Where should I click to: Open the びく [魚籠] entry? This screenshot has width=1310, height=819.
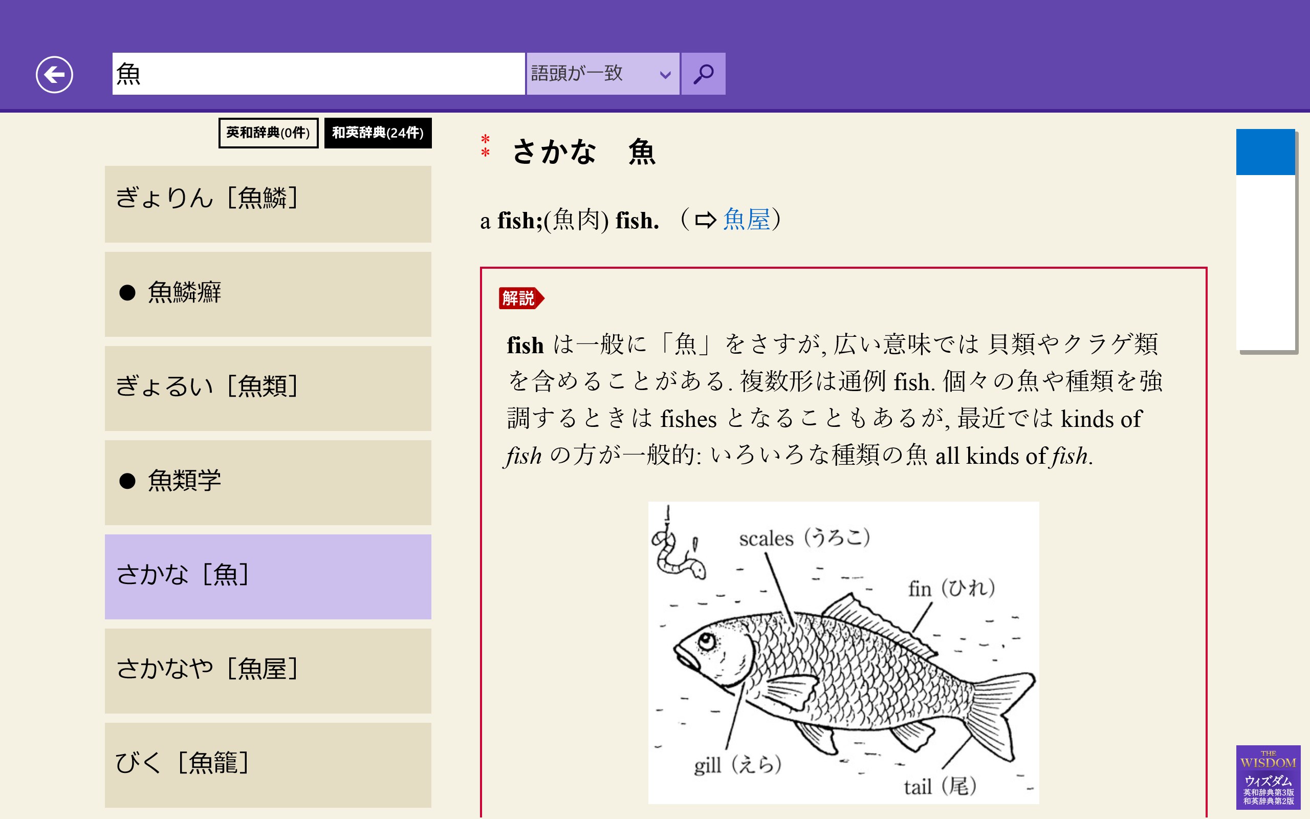click(268, 764)
